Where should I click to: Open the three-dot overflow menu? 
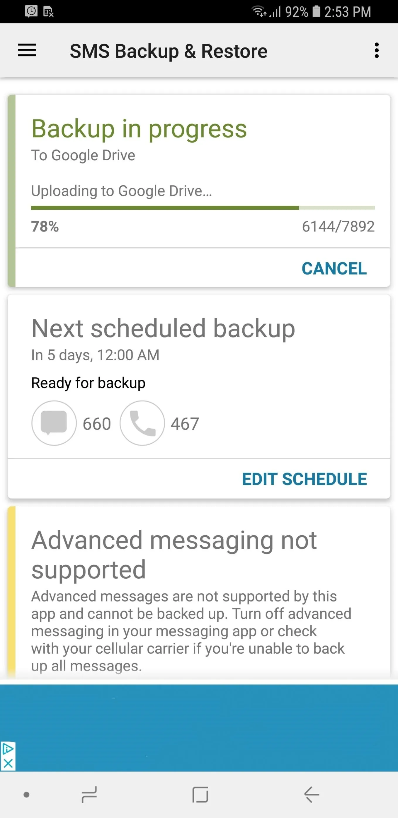point(376,50)
